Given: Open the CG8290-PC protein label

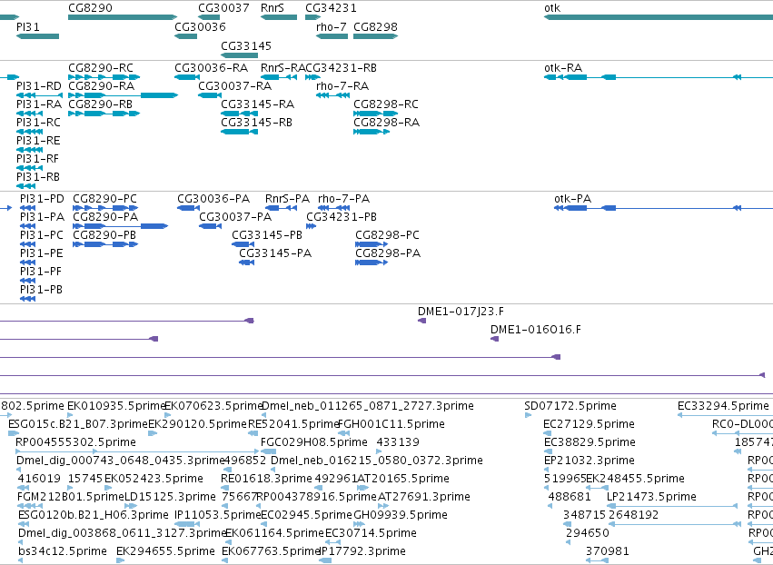Looking at the screenshot, I should coord(105,199).
